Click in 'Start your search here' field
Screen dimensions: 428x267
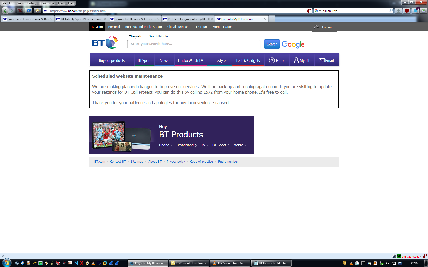[194, 44]
